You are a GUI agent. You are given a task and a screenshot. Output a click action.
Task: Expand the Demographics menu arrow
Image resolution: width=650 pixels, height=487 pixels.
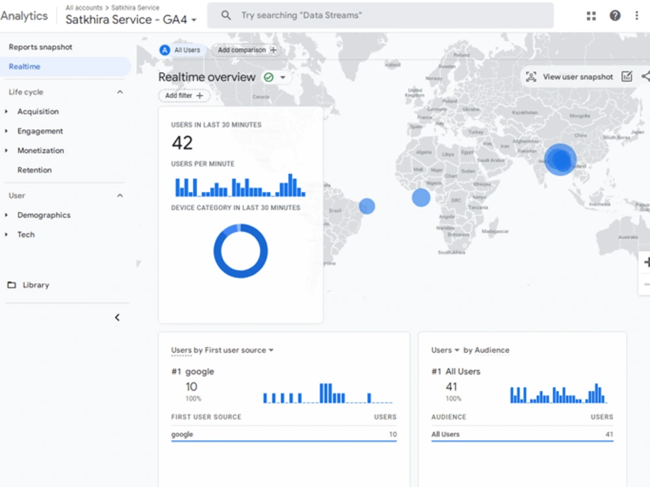[6, 215]
